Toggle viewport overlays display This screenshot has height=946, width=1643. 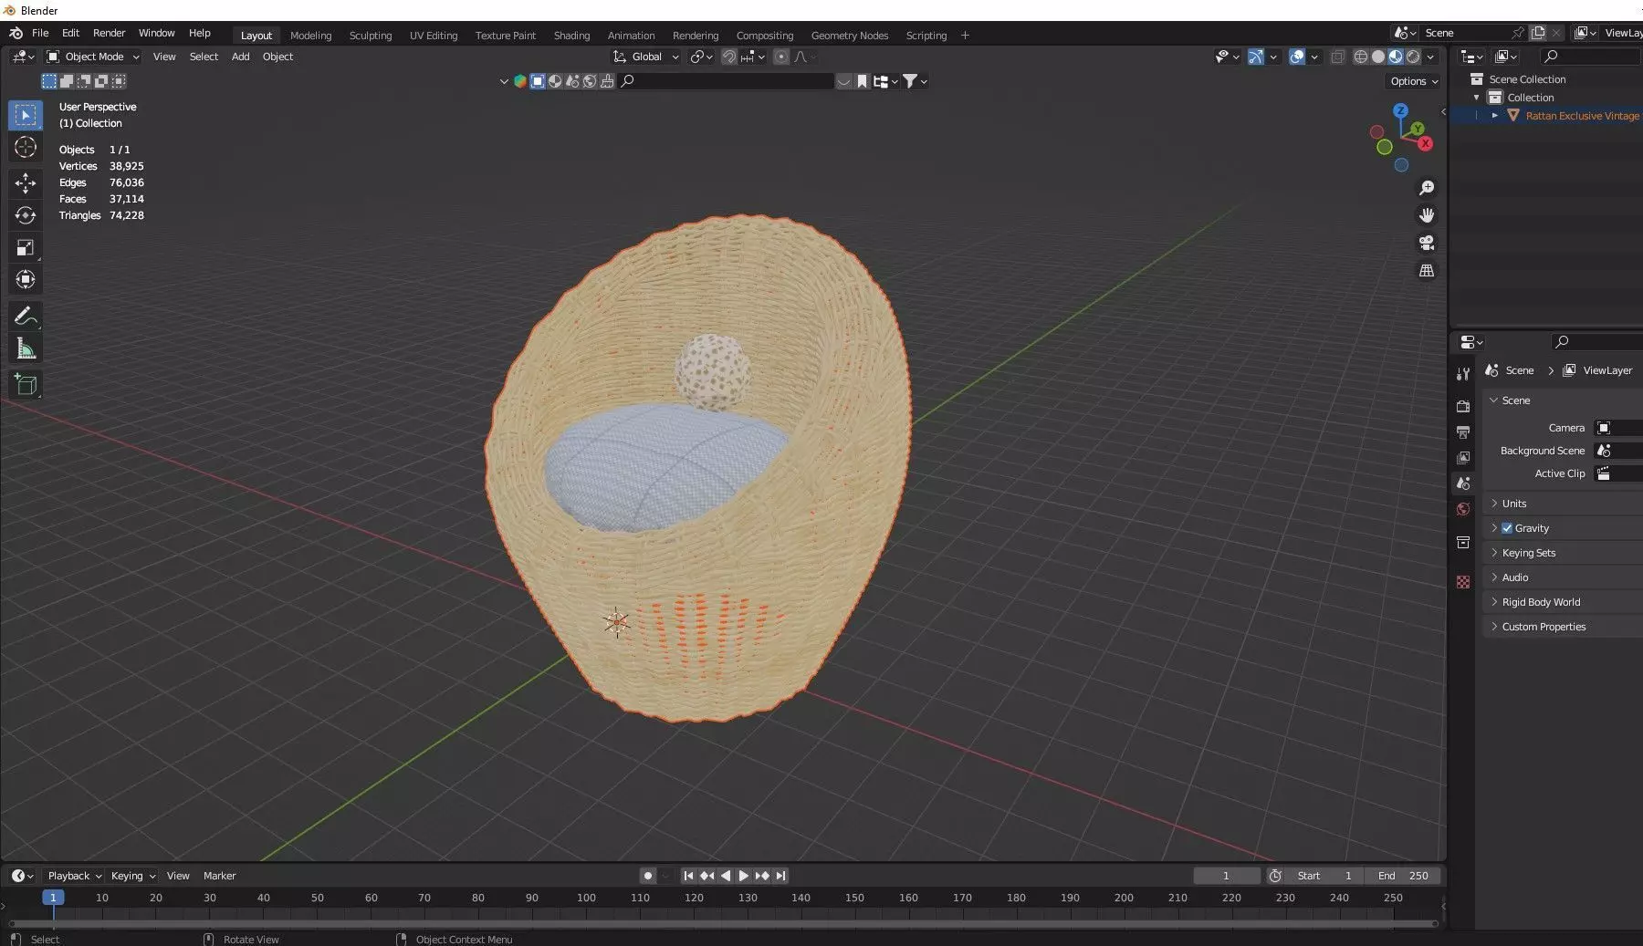pos(1297,57)
